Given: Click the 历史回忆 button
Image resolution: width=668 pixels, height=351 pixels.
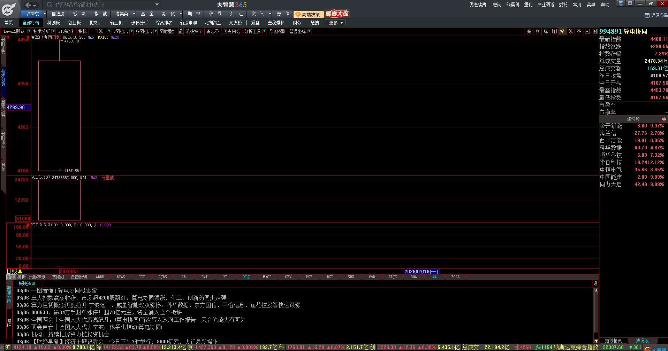Looking at the screenshot, I should coord(231,31).
